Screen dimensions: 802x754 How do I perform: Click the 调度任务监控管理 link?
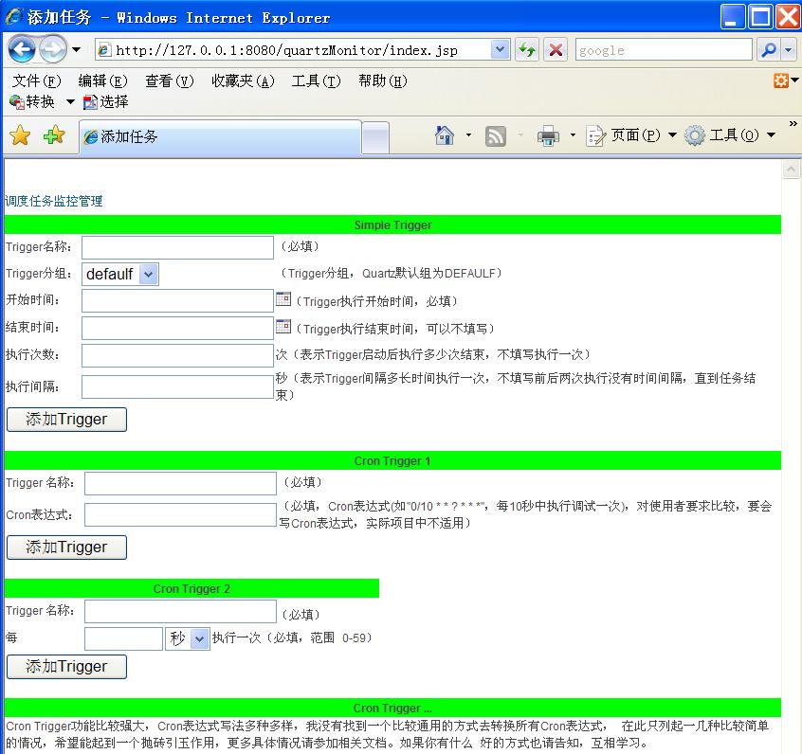coord(54,201)
